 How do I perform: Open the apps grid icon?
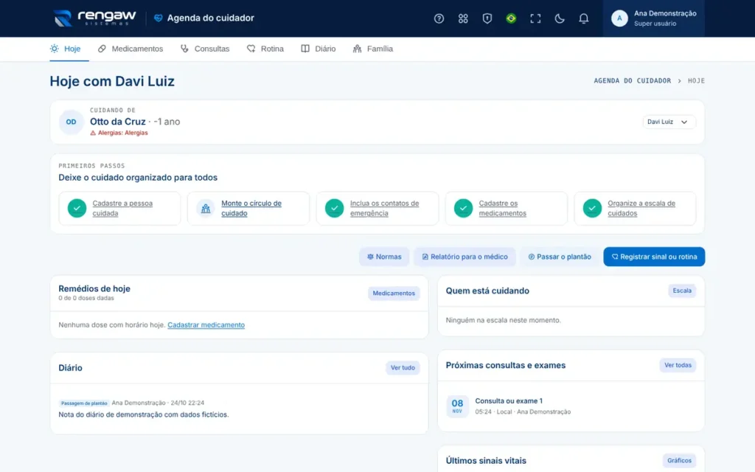click(463, 18)
